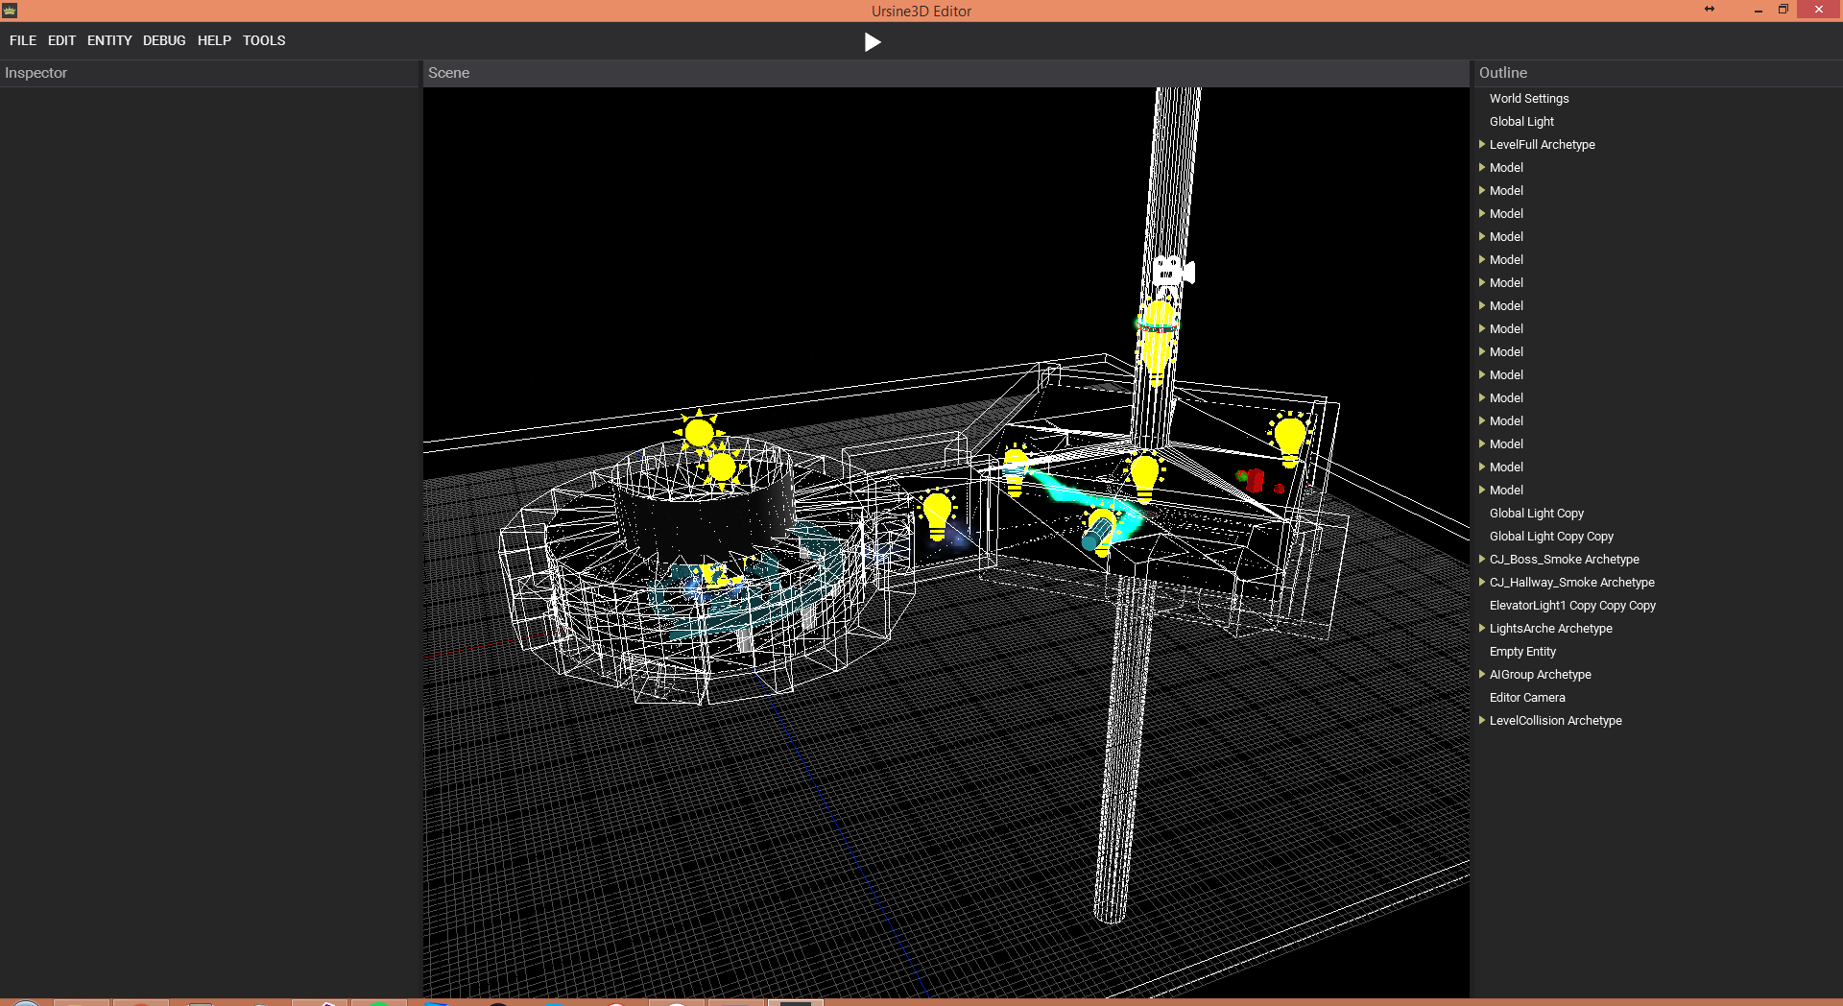1843x1006 pixels.
Task: Select Global Light Copy Copy entity
Action: (1551, 537)
